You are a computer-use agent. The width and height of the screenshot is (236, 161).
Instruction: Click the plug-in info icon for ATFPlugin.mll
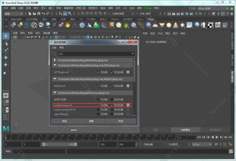coord(128,72)
